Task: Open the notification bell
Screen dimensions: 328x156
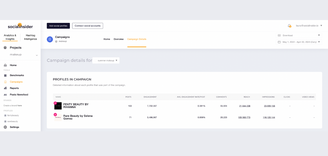Action: (289, 26)
